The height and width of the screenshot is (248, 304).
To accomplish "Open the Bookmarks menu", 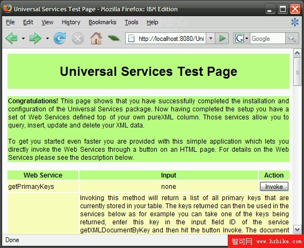I will [103, 23].
